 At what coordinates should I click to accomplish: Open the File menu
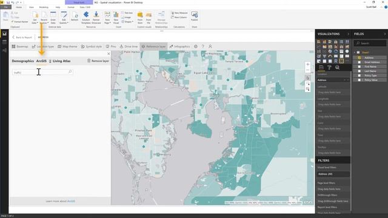click(5, 7)
